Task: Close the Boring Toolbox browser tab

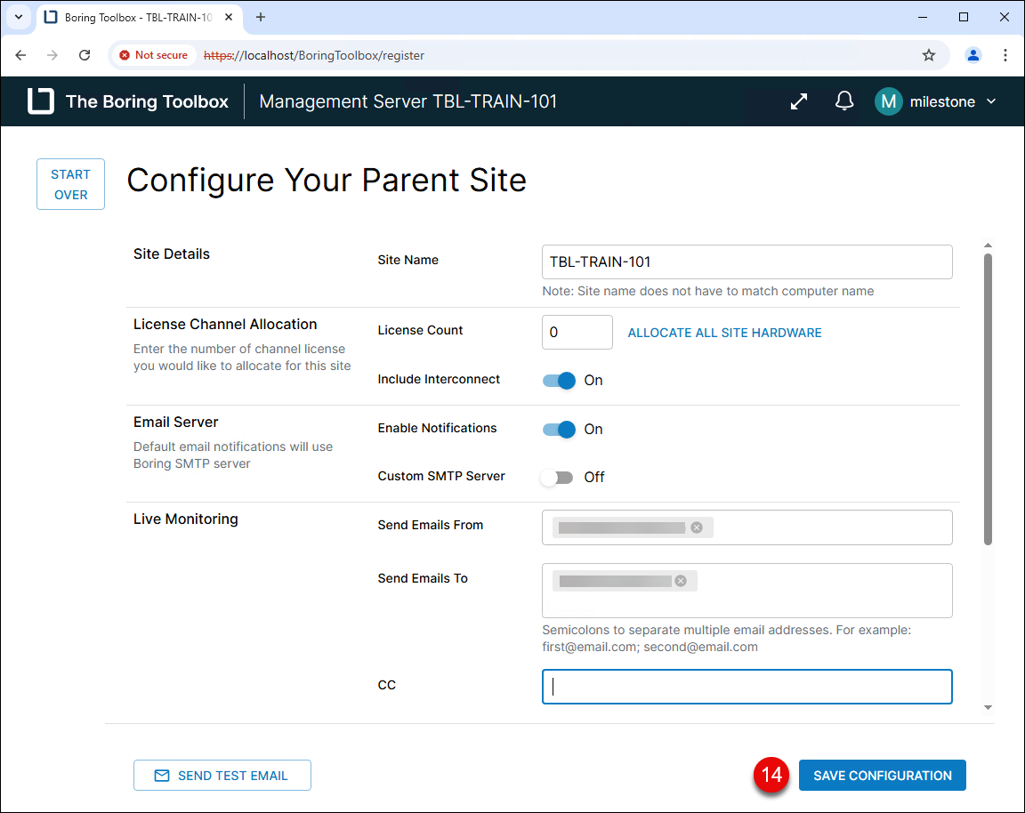Action: tap(229, 17)
